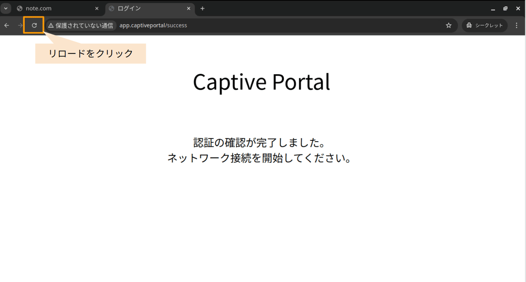
Task: Open a new tab with the plus button
Action: point(202,8)
